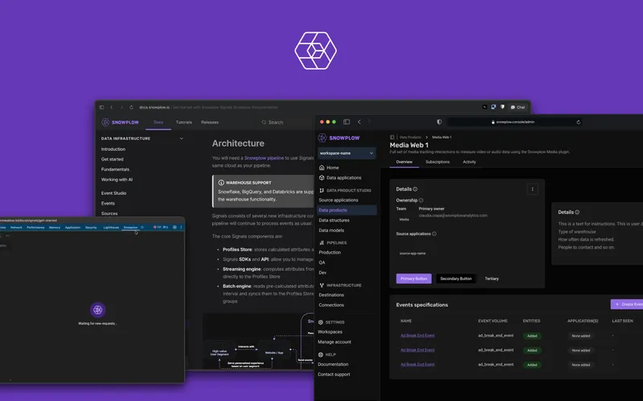Viewport: 643px width, 401px height.
Task: Reload the snowplow.console/admin page
Action: 578,122
